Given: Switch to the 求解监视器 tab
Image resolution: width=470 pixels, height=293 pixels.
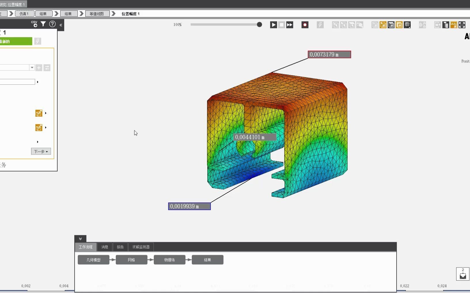Looking at the screenshot, I should (x=141, y=247).
